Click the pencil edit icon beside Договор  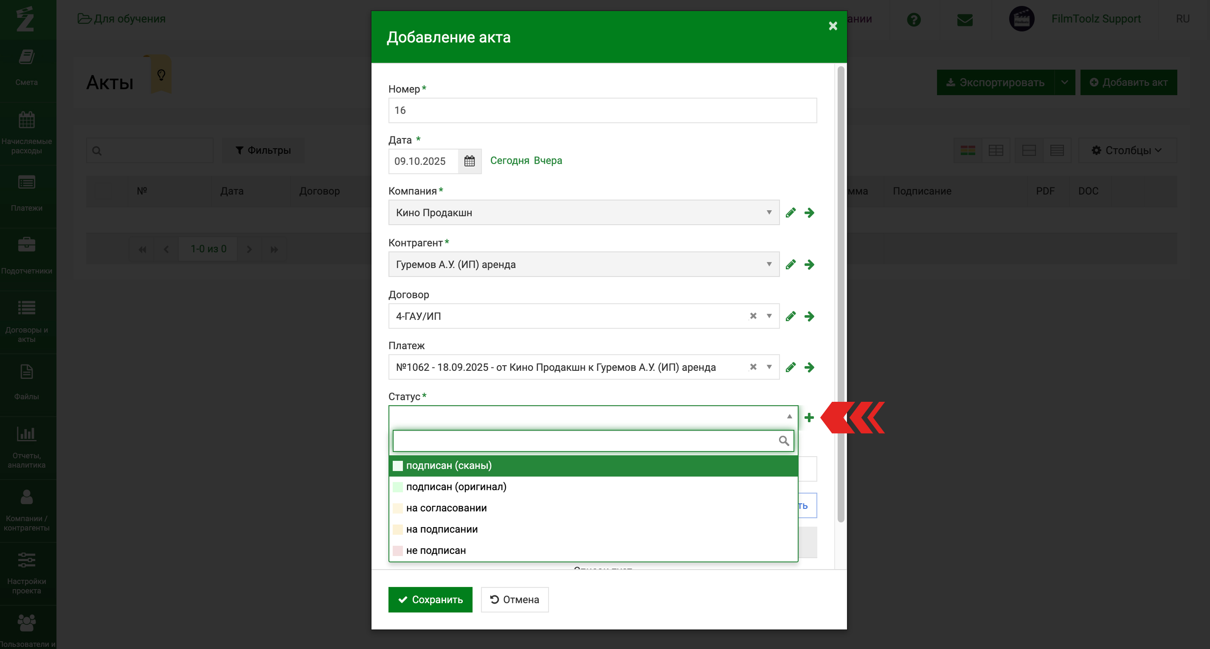(791, 316)
